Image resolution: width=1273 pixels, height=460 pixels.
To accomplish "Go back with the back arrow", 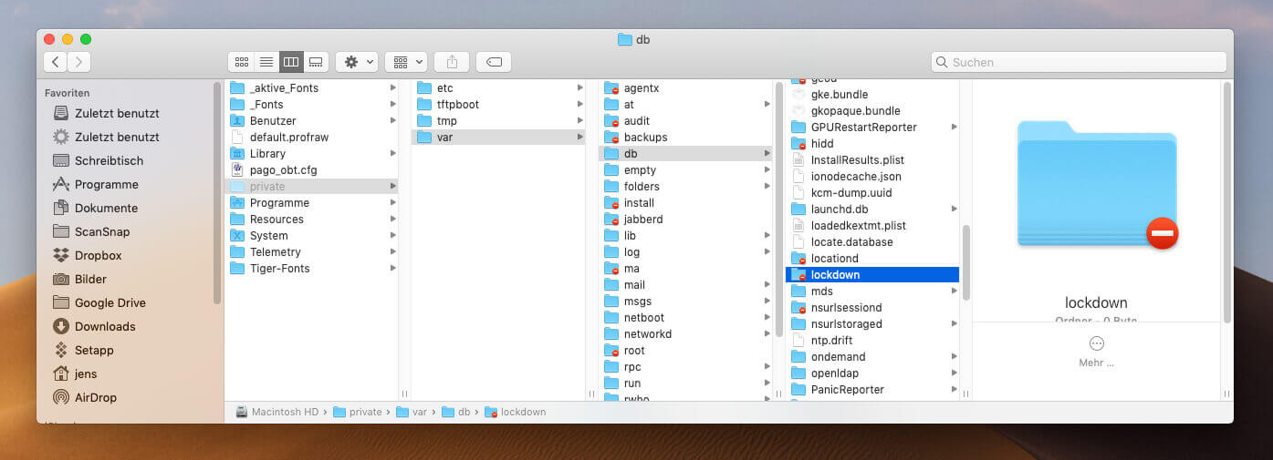I will [56, 62].
